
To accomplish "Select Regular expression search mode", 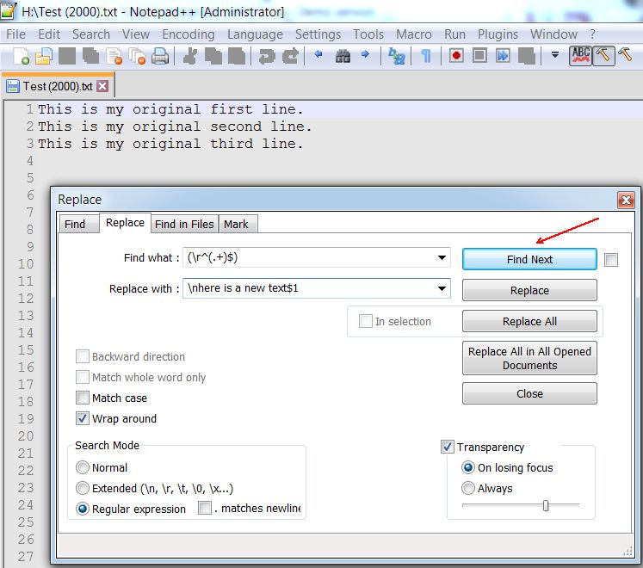I will tap(83, 509).
